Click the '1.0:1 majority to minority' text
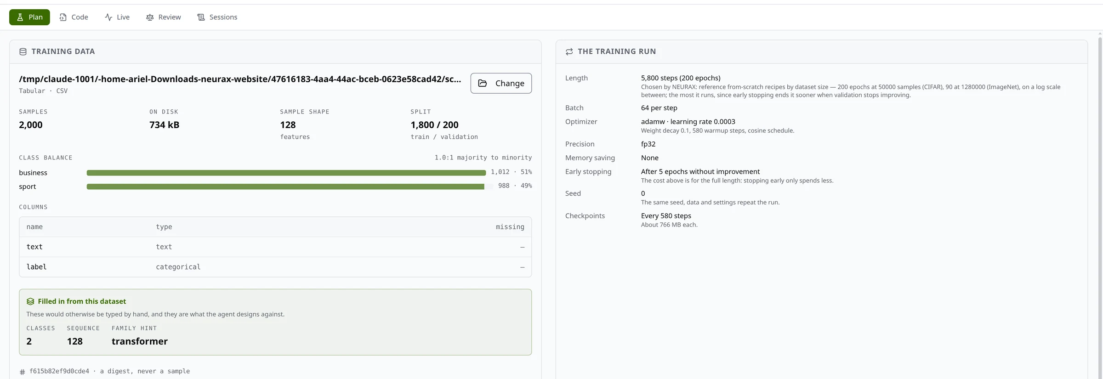 (x=483, y=158)
